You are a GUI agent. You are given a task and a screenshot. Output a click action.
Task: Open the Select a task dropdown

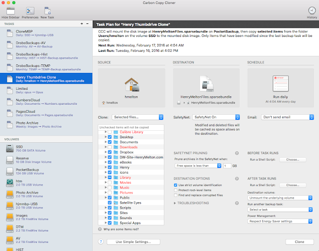[x=280, y=210]
